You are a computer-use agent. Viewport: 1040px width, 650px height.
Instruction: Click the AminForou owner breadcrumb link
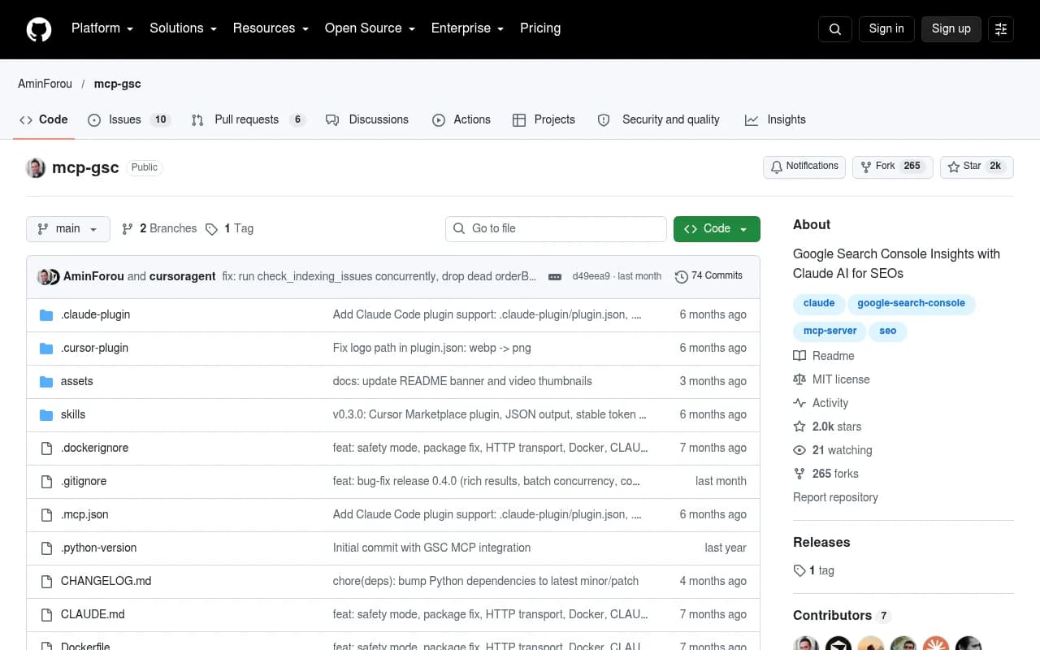pos(45,84)
